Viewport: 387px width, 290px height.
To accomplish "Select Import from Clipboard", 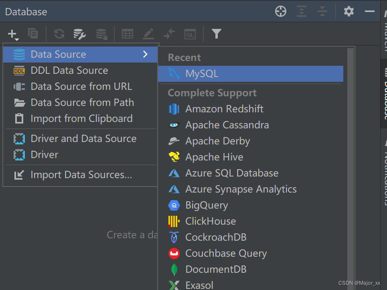I will 80,118.
